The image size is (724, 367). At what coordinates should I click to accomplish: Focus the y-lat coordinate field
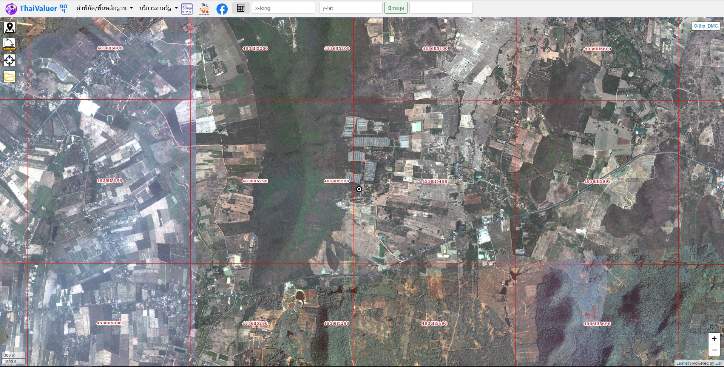click(351, 8)
